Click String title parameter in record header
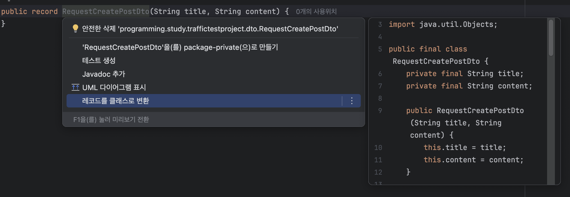570x197 pixels. pos(180,11)
